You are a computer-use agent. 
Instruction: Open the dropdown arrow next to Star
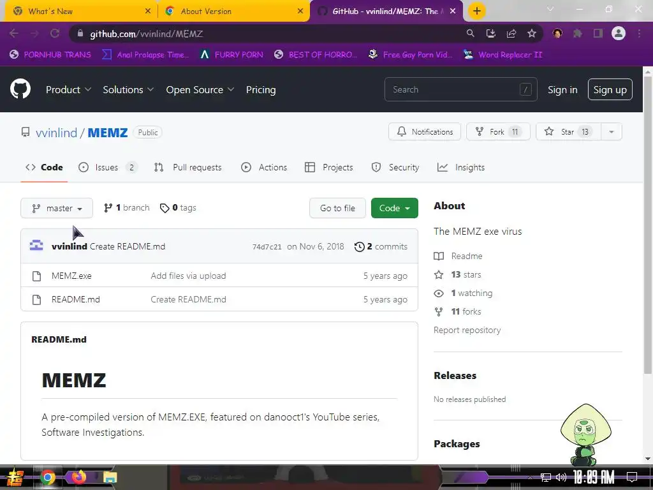click(612, 131)
